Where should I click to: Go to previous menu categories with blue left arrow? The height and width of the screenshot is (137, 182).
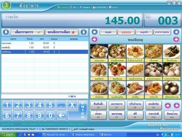(95, 32)
